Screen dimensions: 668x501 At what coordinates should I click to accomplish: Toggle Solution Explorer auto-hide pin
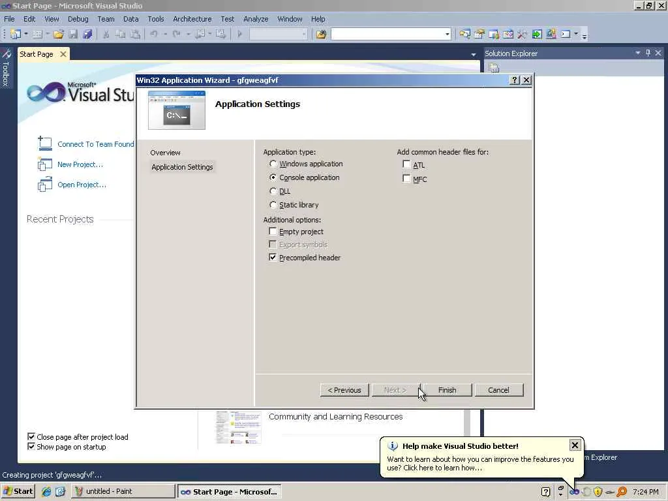point(648,53)
